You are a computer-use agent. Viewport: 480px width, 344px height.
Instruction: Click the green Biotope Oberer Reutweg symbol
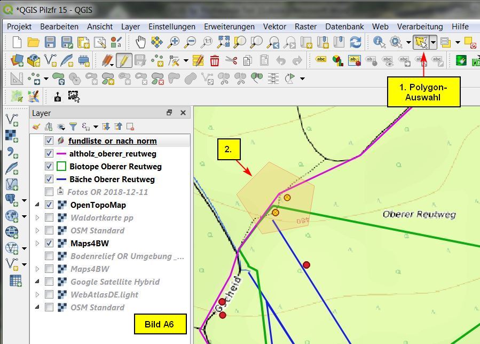click(61, 167)
